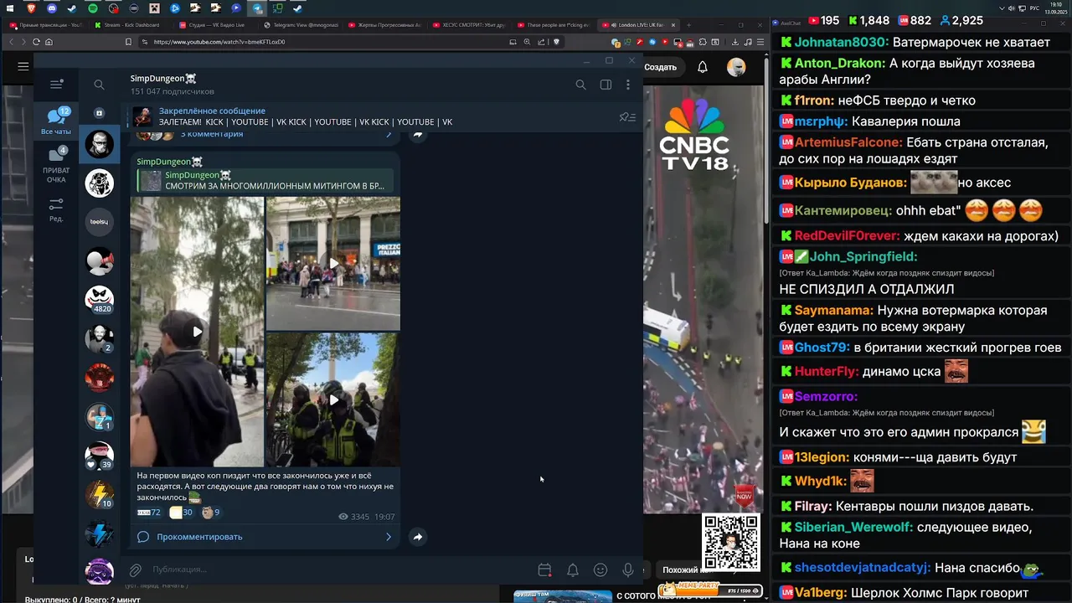Open the lightning chat with 10 badge
Image resolution: width=1072 pixels, height=603 pixels.
99,495
